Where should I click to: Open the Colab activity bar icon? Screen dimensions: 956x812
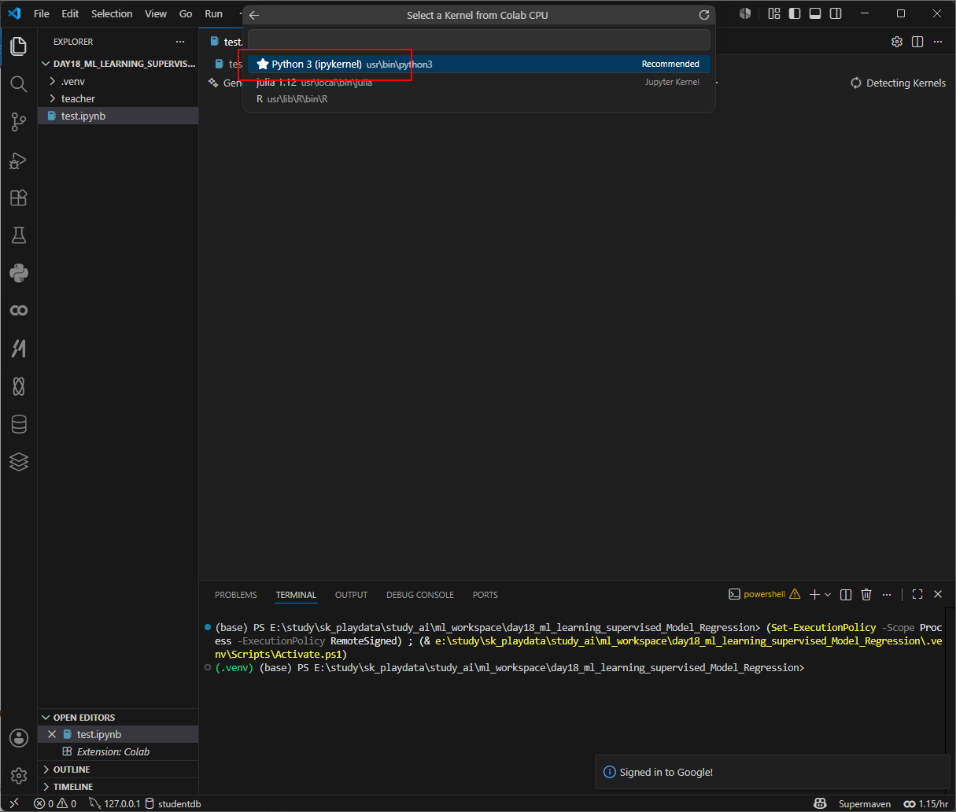19,311
